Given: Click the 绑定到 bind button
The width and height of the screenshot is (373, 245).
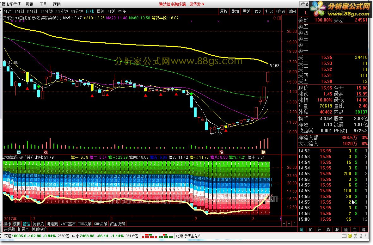Looking at the screenshot, I should click(x=52, y=224).
